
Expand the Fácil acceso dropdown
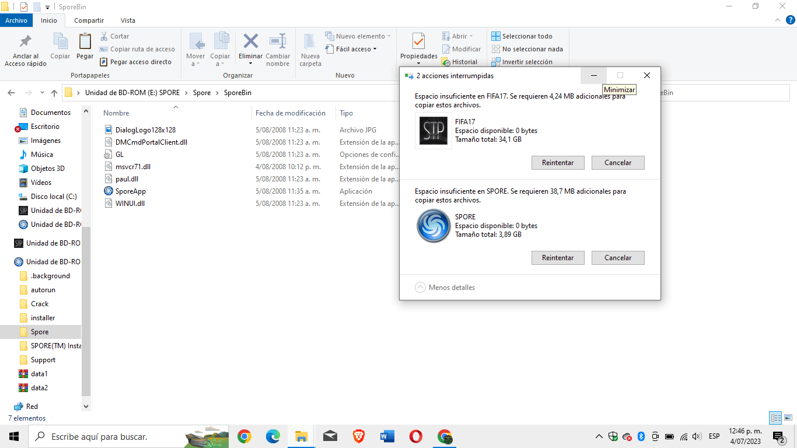coord(351,49)
